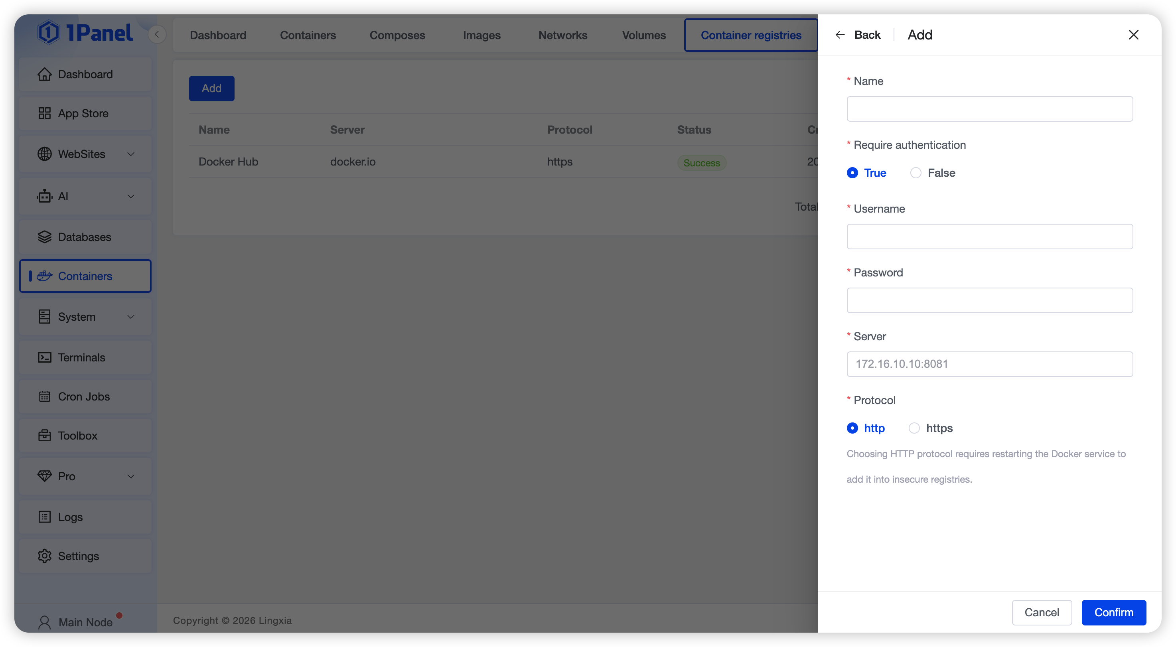
Task: Open the Networks tab
Action: pos(562,35)
